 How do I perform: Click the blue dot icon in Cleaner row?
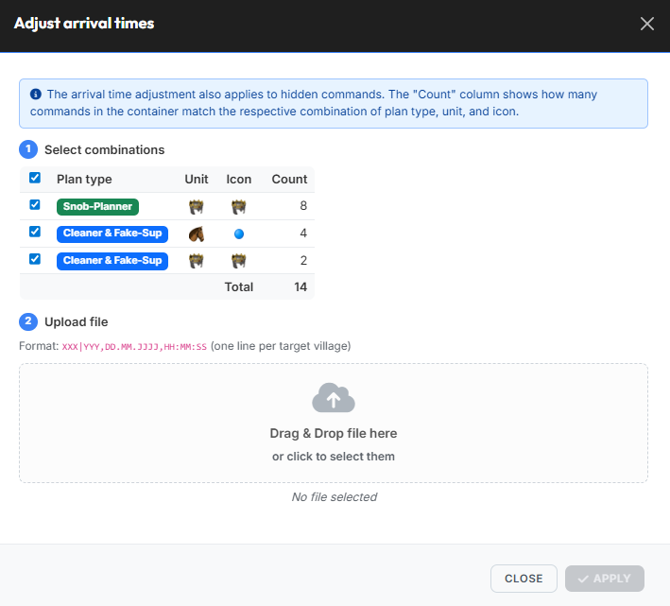click(x=239, y=234)
